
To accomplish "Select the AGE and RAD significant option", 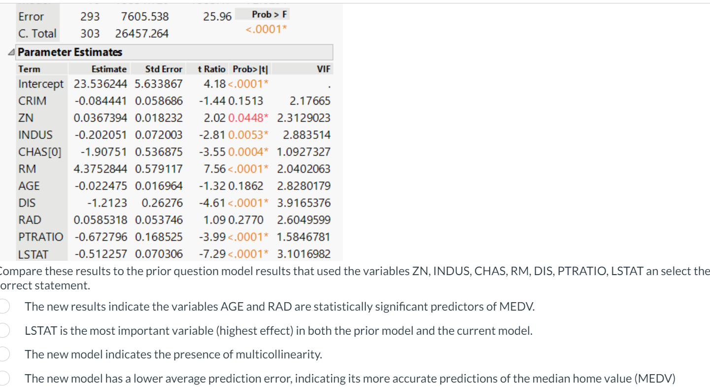I will pos(4,307).
